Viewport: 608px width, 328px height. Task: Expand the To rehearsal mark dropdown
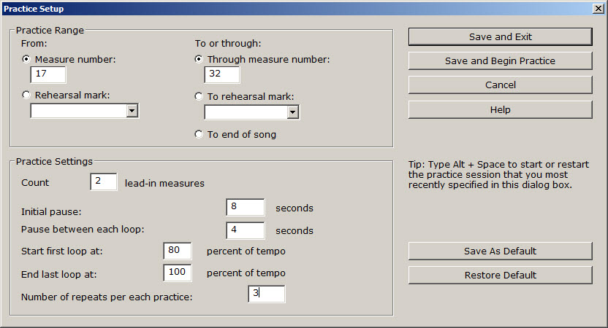pos(292,112)
